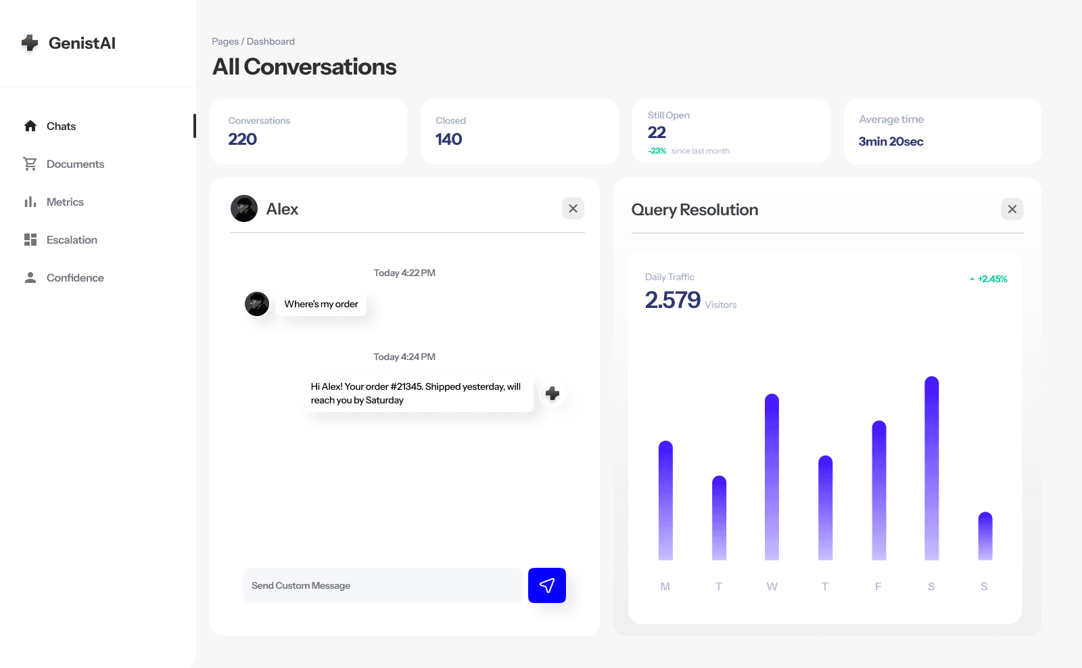Click the AI plus icon beside Alex's reply
The height and width of the screenshot is (668, 1082).
[552, 393]
